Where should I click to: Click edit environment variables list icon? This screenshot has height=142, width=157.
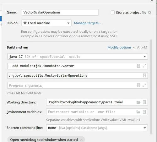click(144, 112)
